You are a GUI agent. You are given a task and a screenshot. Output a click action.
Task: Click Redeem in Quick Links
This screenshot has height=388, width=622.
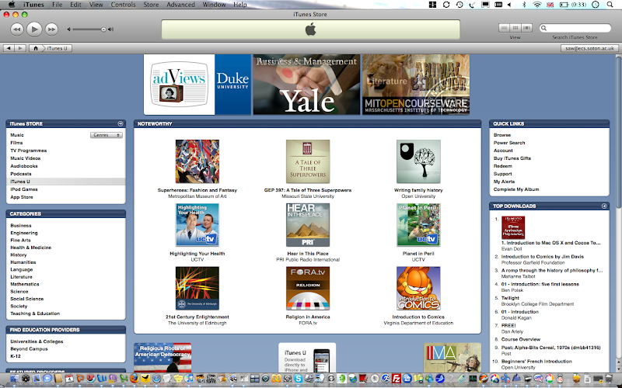point(502,166)
